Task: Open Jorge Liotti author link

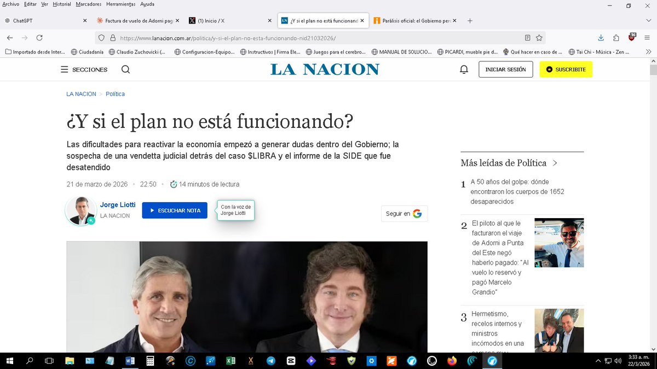Action: (x=118, y=205)
